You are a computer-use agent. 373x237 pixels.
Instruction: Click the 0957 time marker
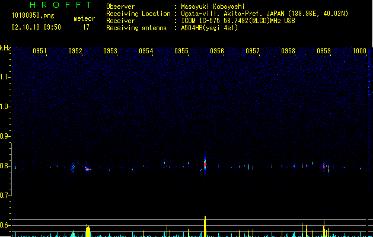point(253,51)
